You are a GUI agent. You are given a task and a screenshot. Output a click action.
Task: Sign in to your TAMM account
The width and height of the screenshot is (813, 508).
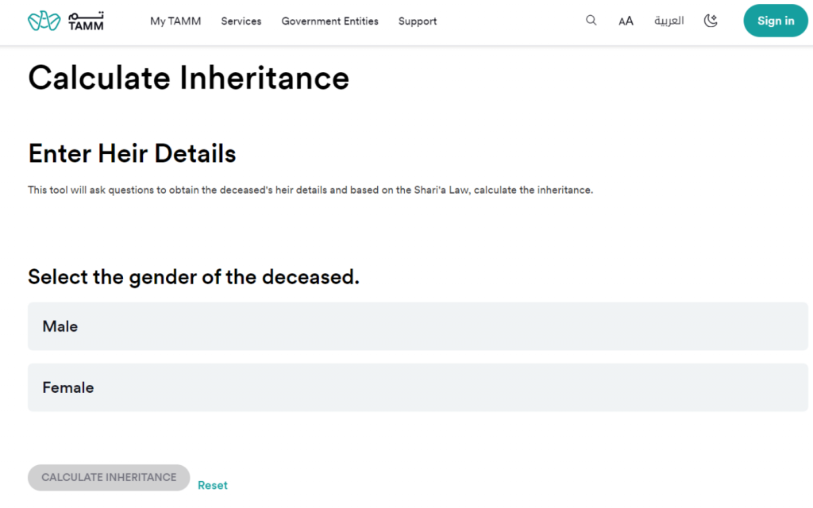[x=775, y=21]
